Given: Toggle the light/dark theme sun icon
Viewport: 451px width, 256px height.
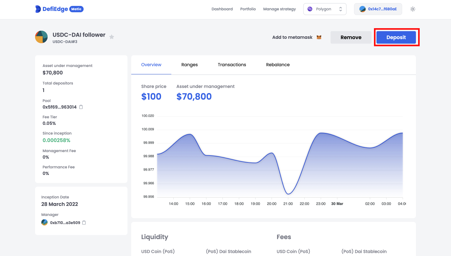Looking at the screenshot, I should click(x=413, y=9).
